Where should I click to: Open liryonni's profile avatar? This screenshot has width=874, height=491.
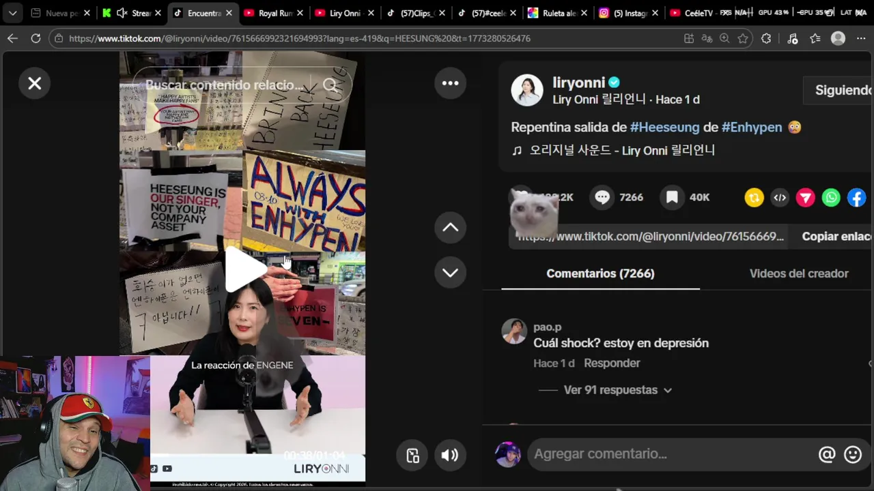click(527, 91)
